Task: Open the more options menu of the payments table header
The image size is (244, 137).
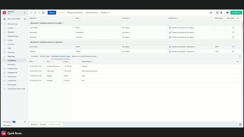Action: pyautogui.click(x=238, y=62)
